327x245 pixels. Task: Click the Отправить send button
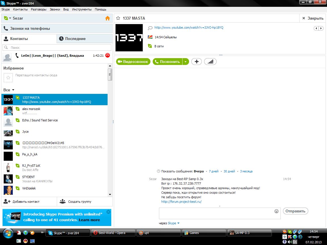click(295, 211)
